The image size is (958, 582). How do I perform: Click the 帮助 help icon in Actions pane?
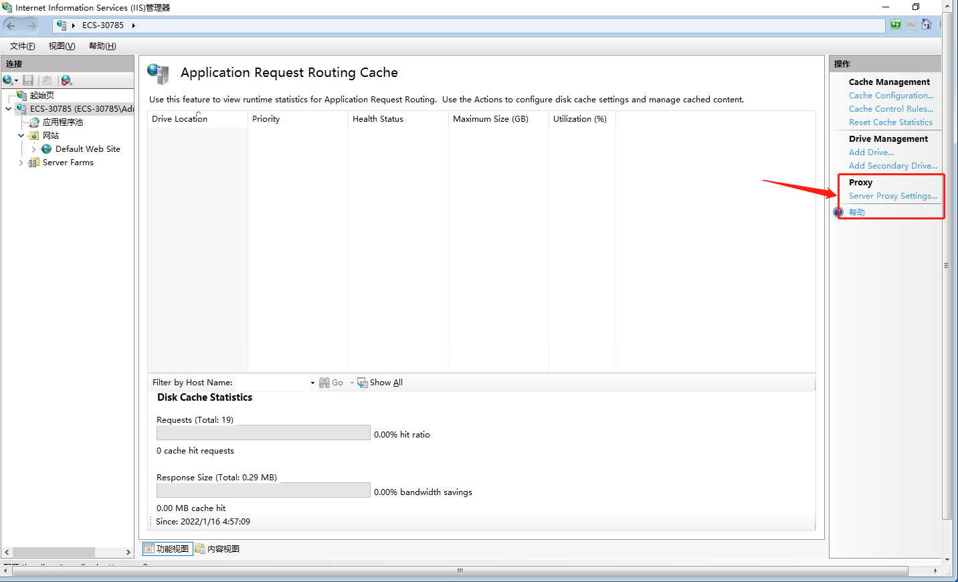click(839, 211)
